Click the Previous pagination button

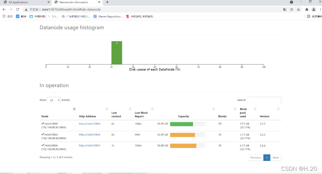click(255, 157)
